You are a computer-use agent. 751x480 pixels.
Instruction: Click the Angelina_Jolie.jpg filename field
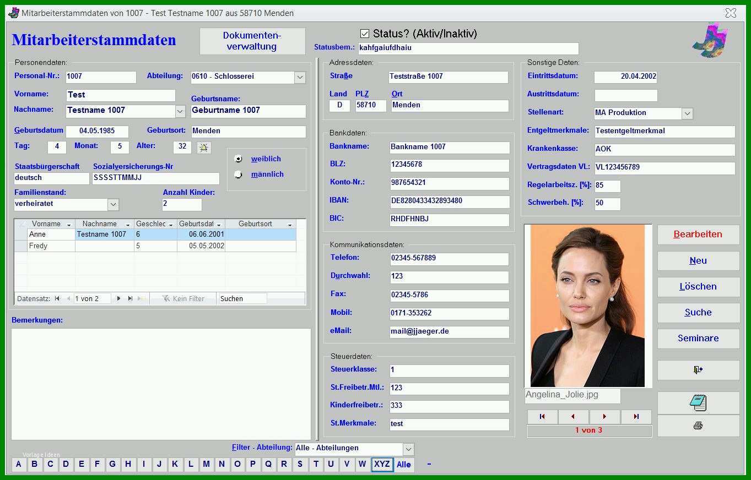(x=572, y=395)
